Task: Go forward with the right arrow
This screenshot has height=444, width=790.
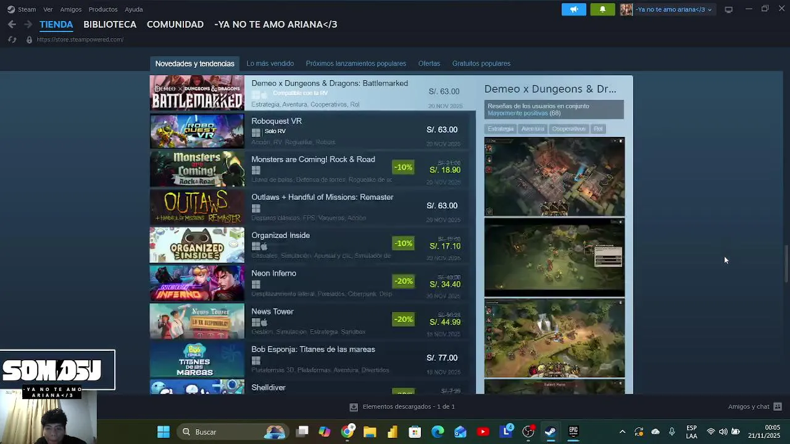Action: (28, 24)
